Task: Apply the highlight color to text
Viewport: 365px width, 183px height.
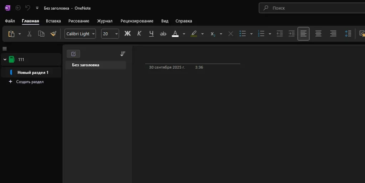Action: tap(194, 34)
